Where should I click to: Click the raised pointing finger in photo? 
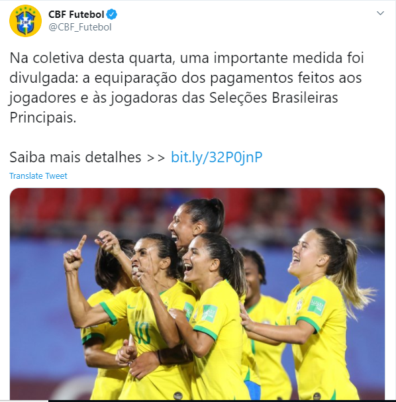click(81, 242)
